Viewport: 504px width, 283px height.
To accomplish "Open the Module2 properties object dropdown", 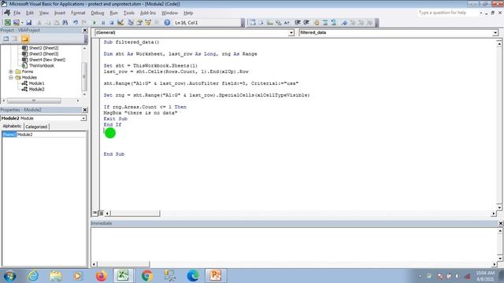I will (83, 119).
